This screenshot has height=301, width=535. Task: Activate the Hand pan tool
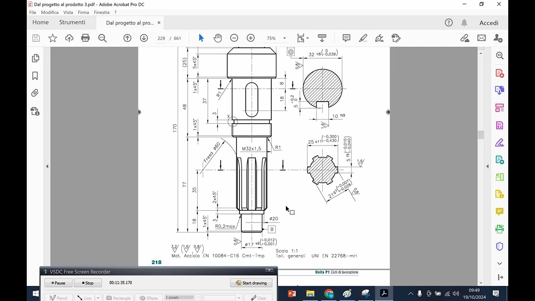218,38
